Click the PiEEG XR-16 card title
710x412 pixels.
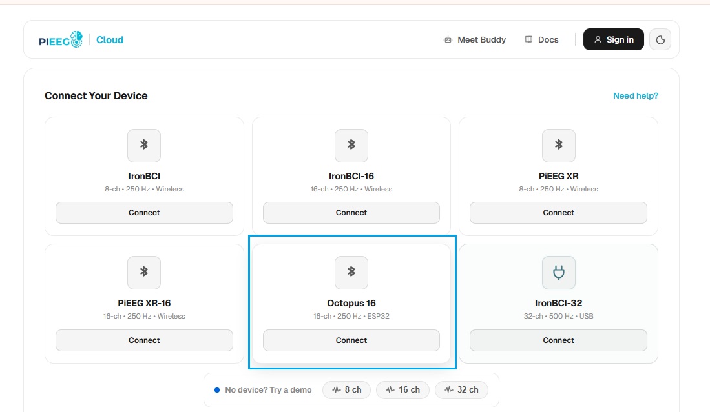pyautogui.click(x=144, y=303)
